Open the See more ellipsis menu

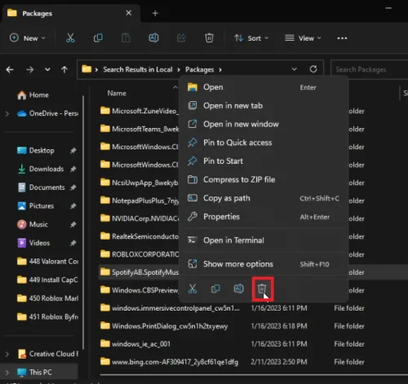342,38
